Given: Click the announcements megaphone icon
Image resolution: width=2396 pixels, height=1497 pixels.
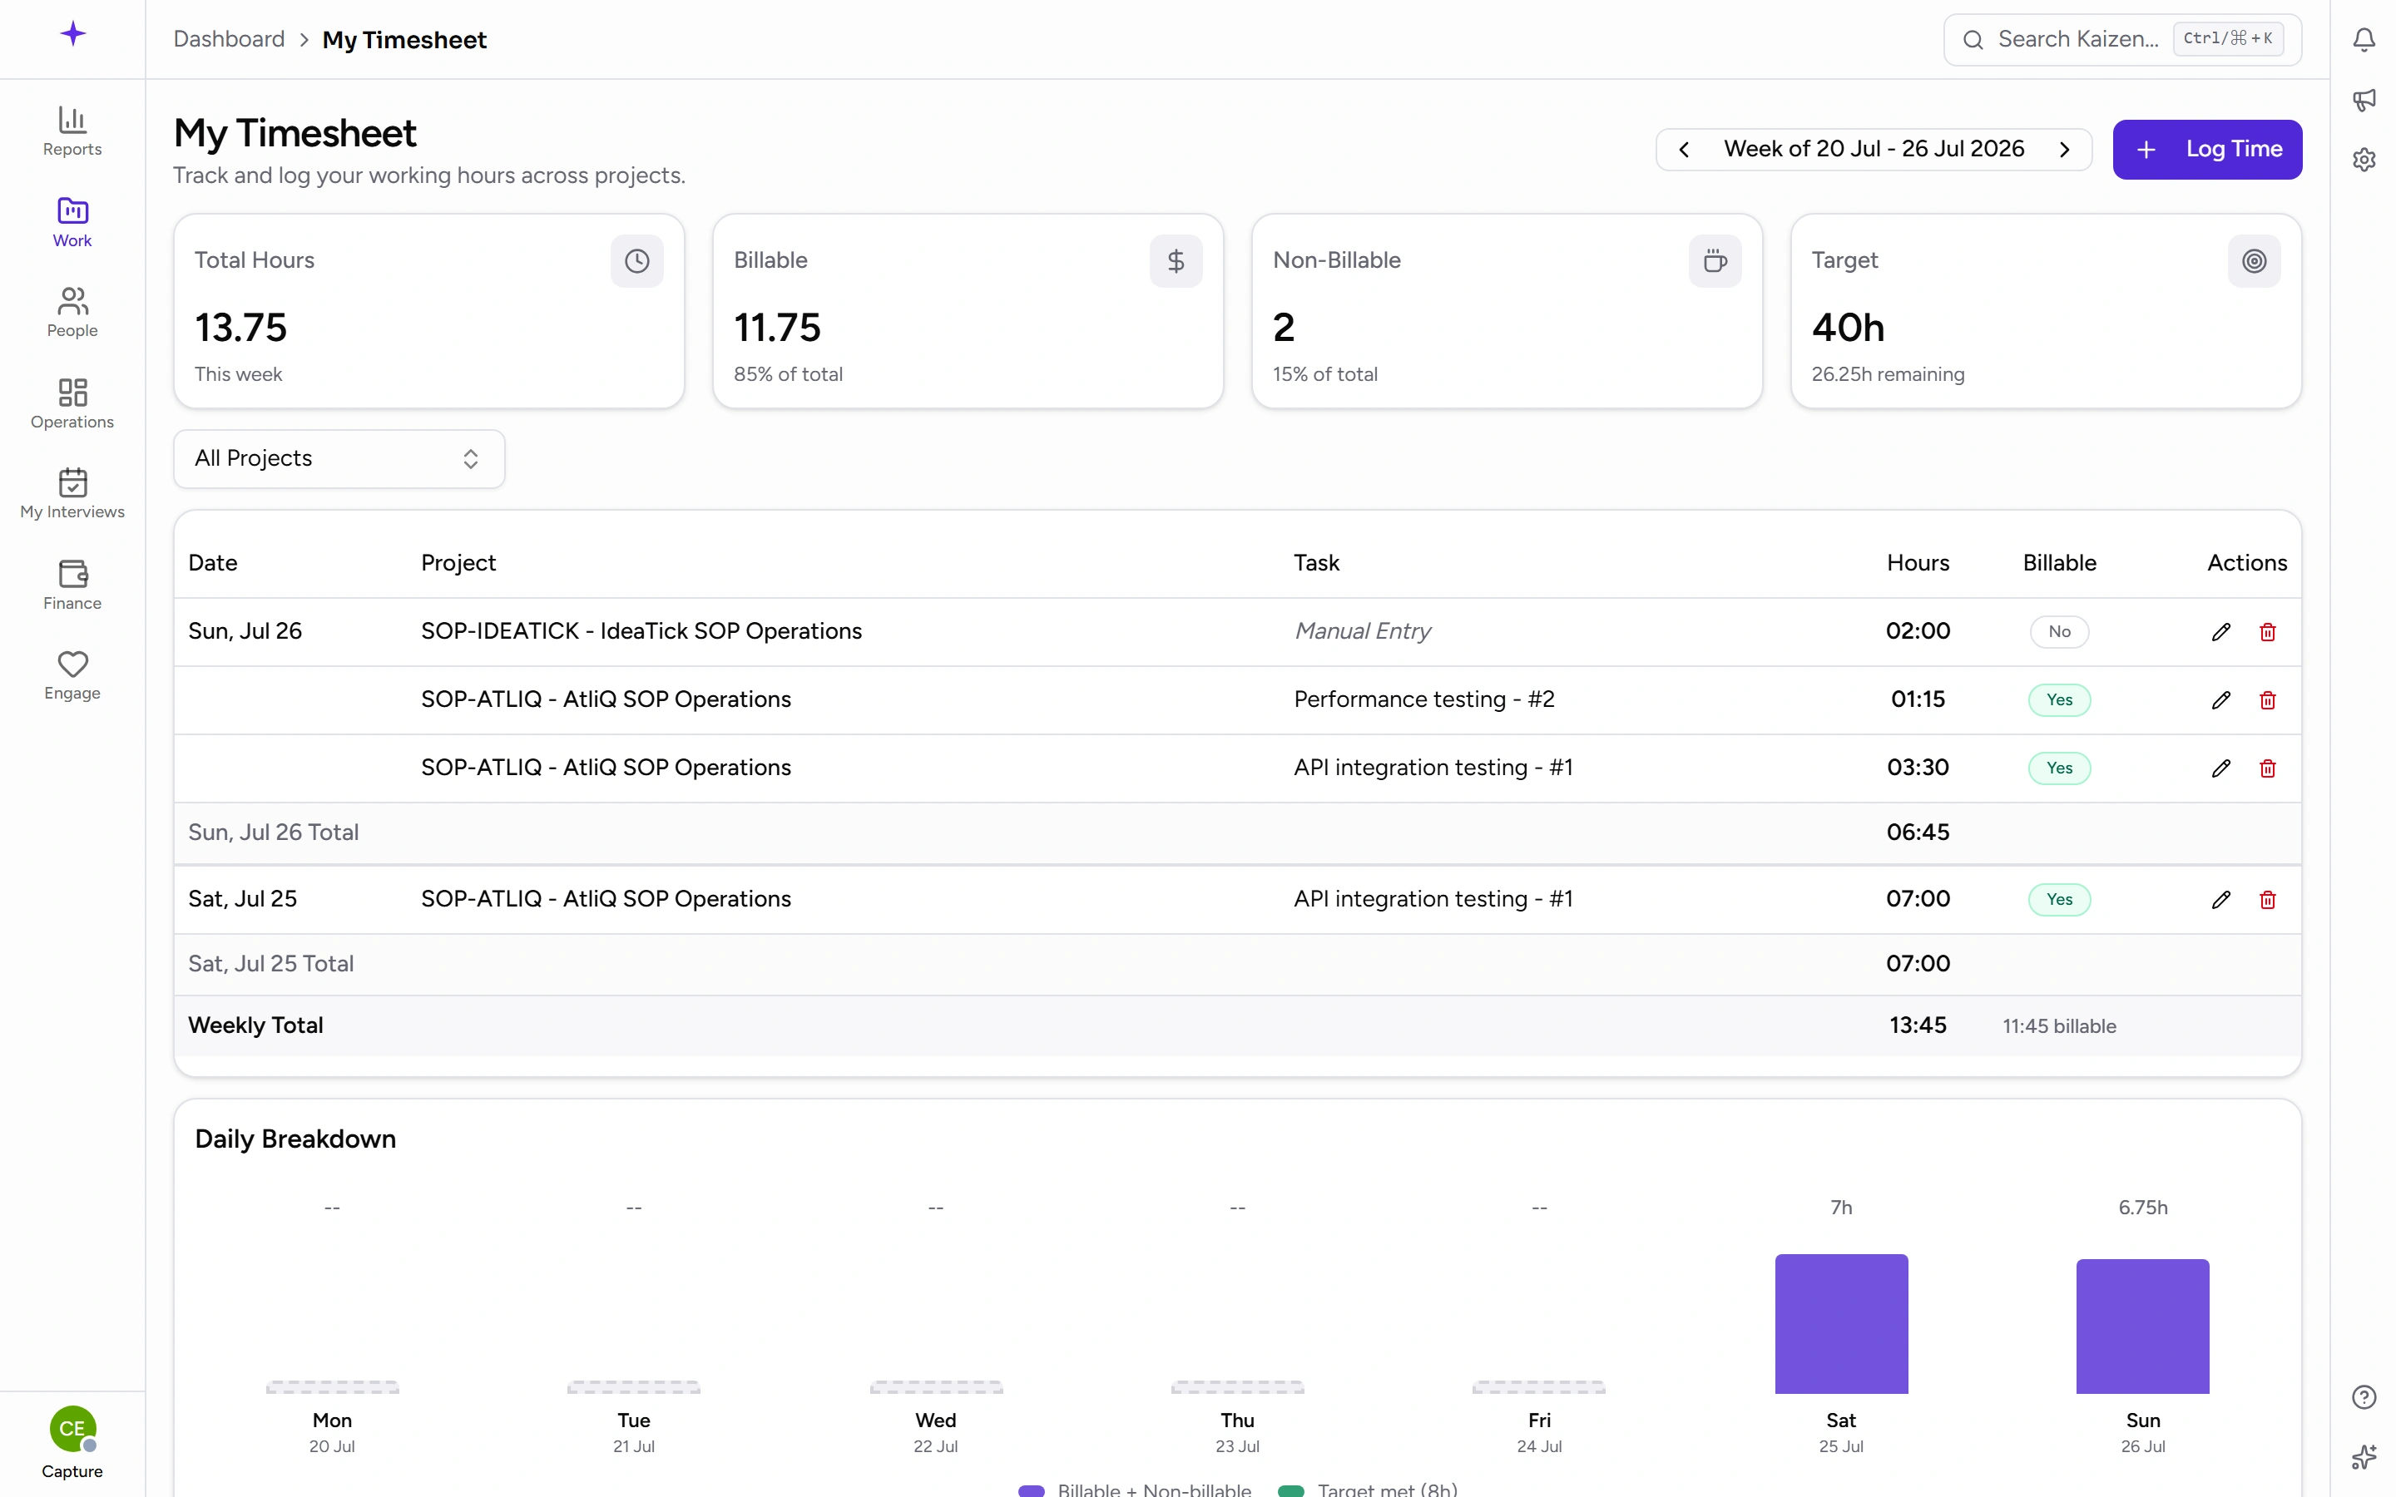Looking at the screenshot, I should (2364, 99).
